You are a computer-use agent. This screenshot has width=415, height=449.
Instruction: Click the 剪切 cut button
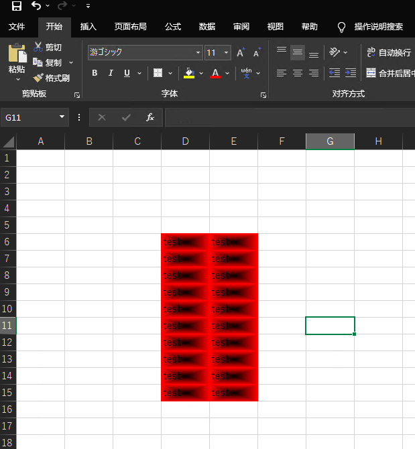click(48, 47)
